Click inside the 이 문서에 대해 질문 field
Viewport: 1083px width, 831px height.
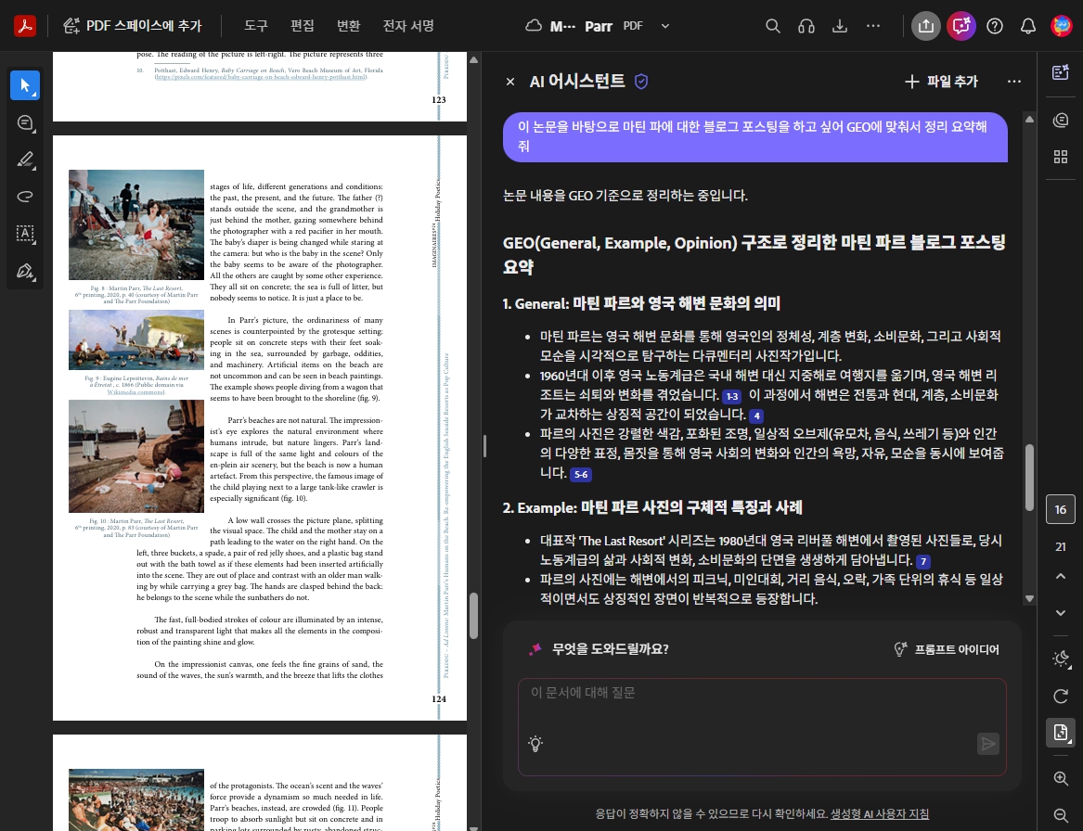pyautogui.click(x=762, y=727)
